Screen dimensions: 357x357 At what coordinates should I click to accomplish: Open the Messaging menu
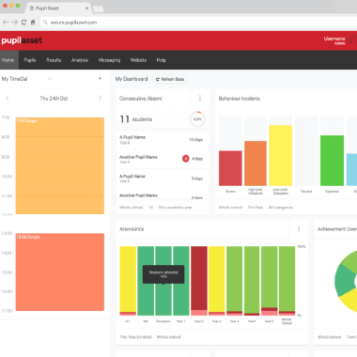point(109,60)
